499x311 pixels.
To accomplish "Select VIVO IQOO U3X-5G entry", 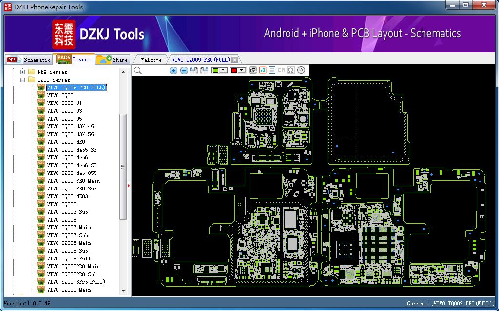I will (70, 134).
